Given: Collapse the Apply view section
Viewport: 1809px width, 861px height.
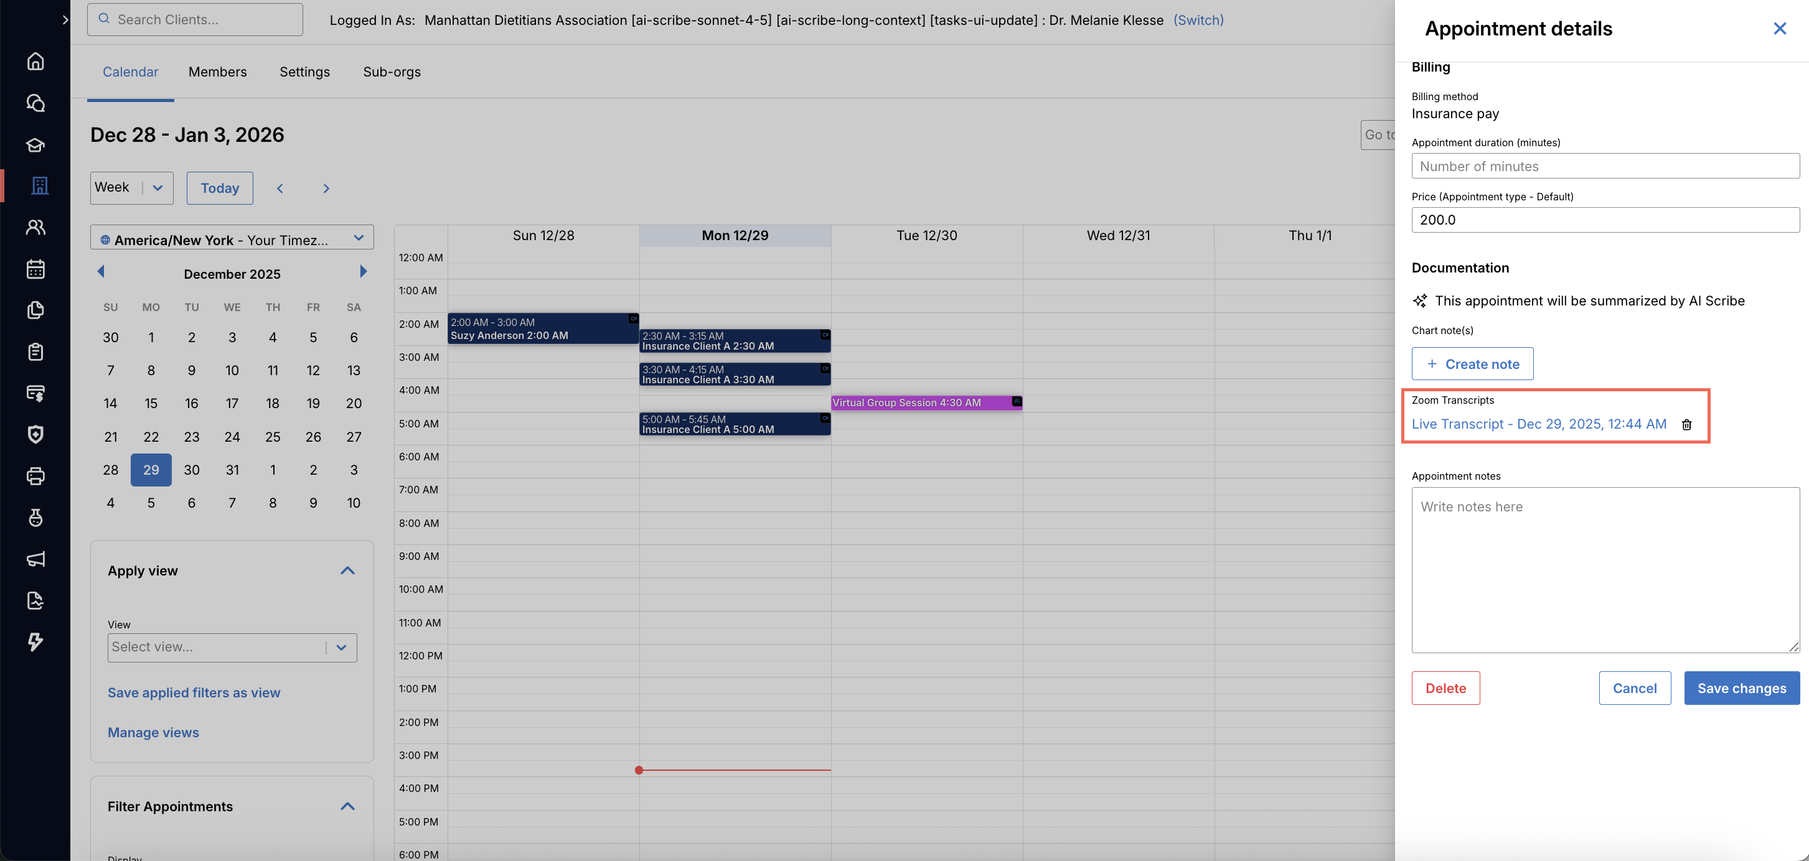Looking at the screenshot, I should (x=347, y=570).
